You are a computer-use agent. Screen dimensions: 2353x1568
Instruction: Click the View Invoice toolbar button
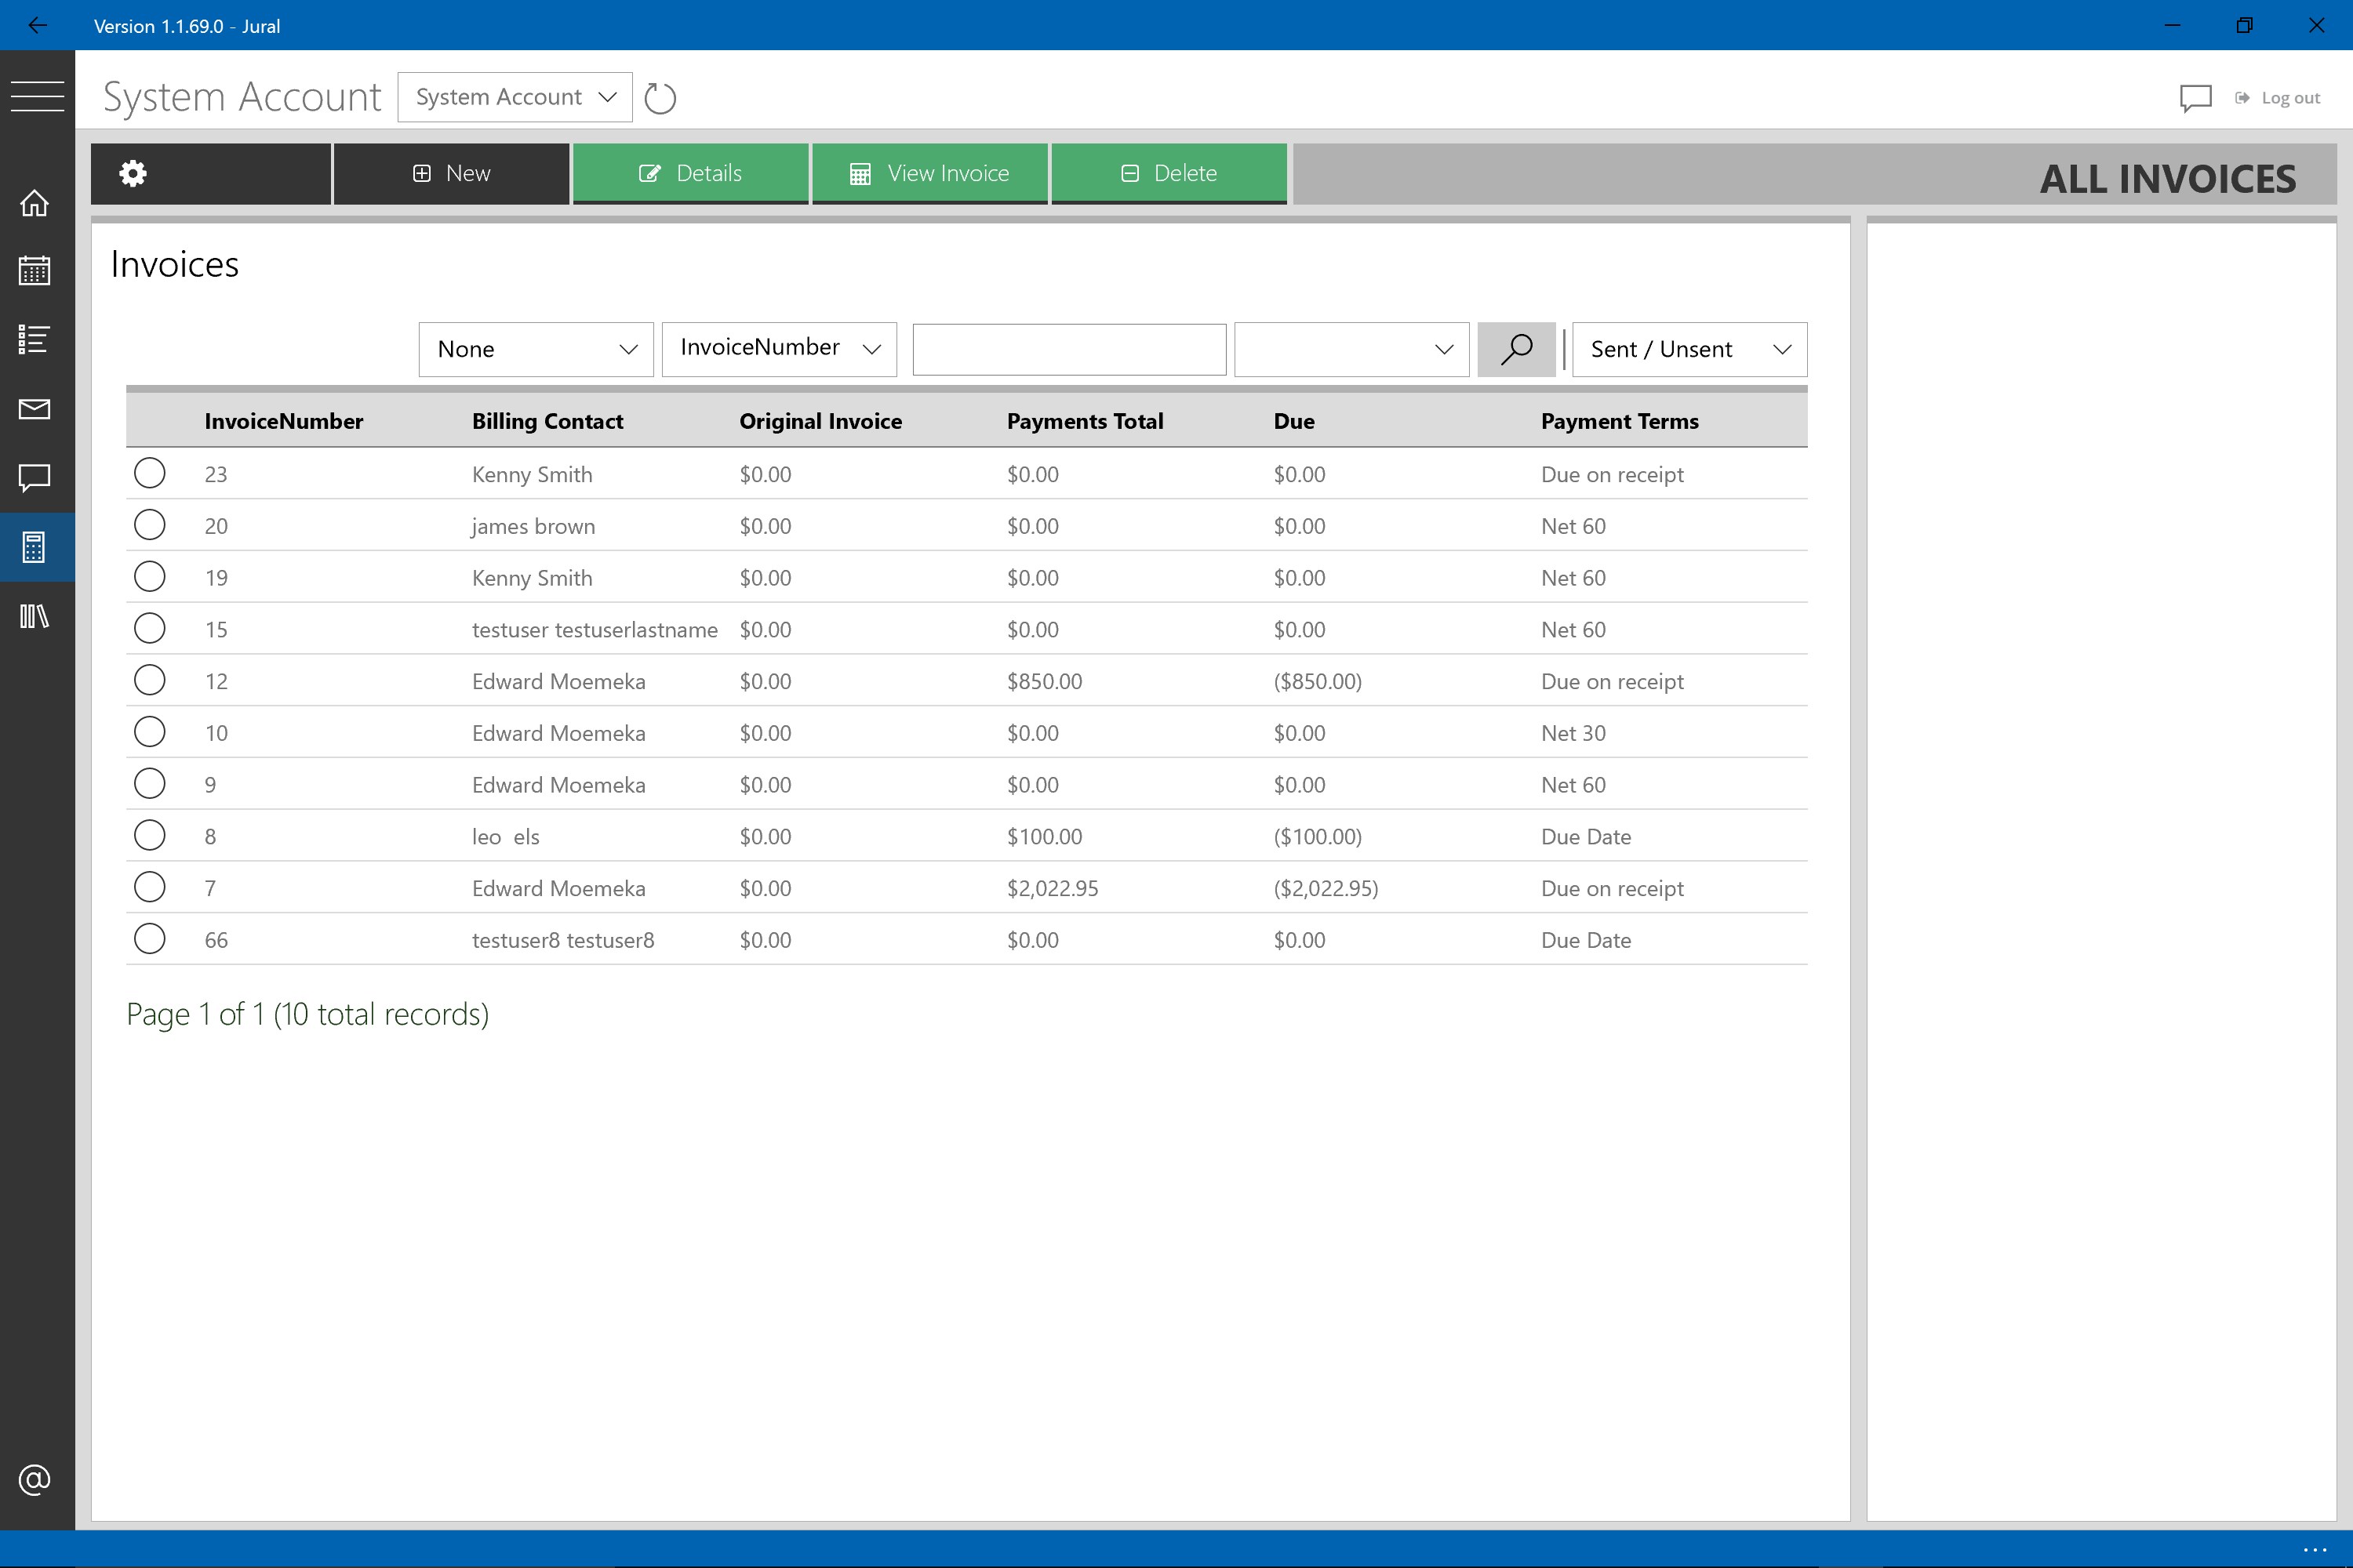(929, 174)
